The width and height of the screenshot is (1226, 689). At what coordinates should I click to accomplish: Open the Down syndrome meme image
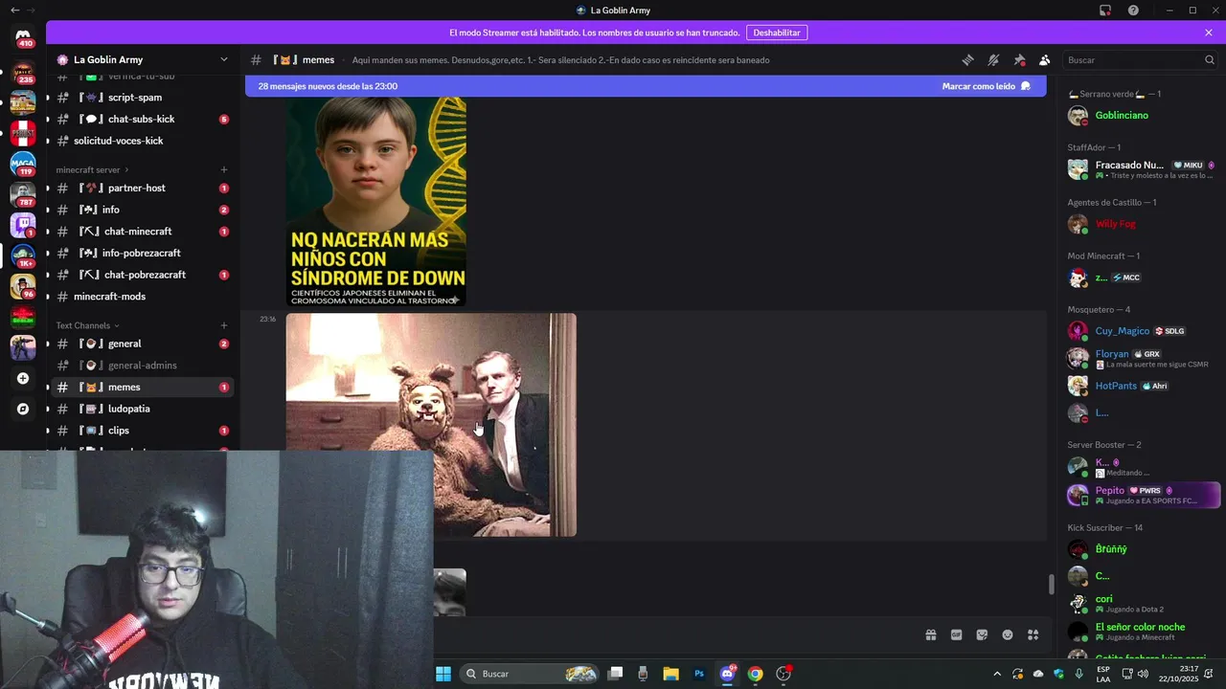(376, 201)
